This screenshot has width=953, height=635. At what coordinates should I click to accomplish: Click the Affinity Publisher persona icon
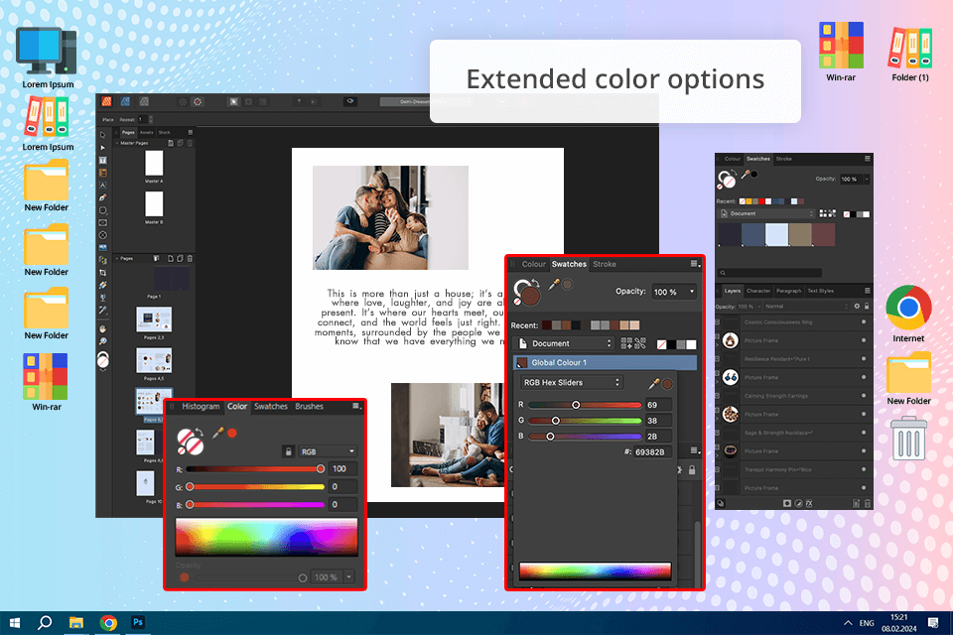[x=106, y=101]
